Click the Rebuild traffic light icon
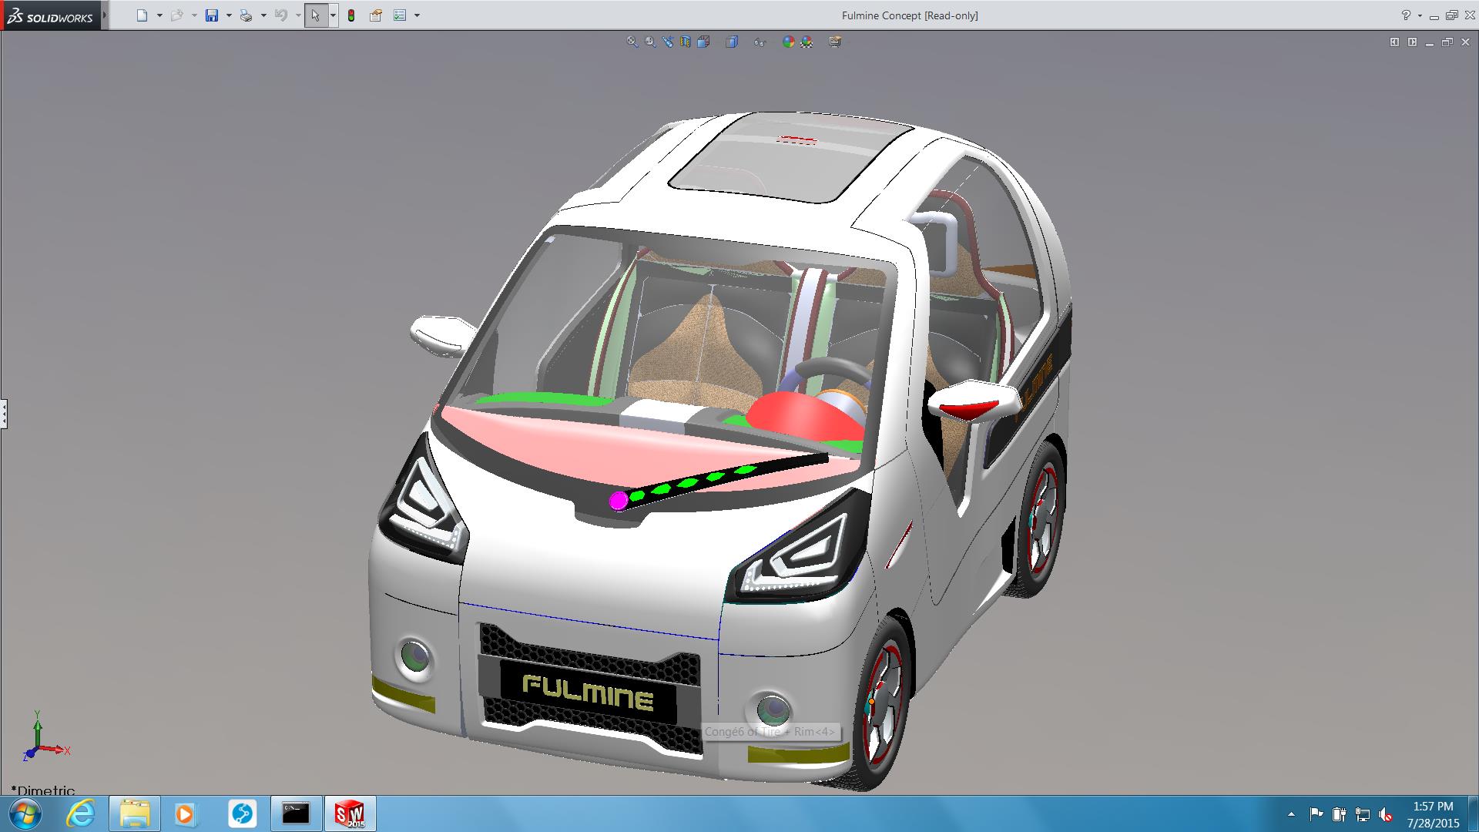 (x=351, y=15)
